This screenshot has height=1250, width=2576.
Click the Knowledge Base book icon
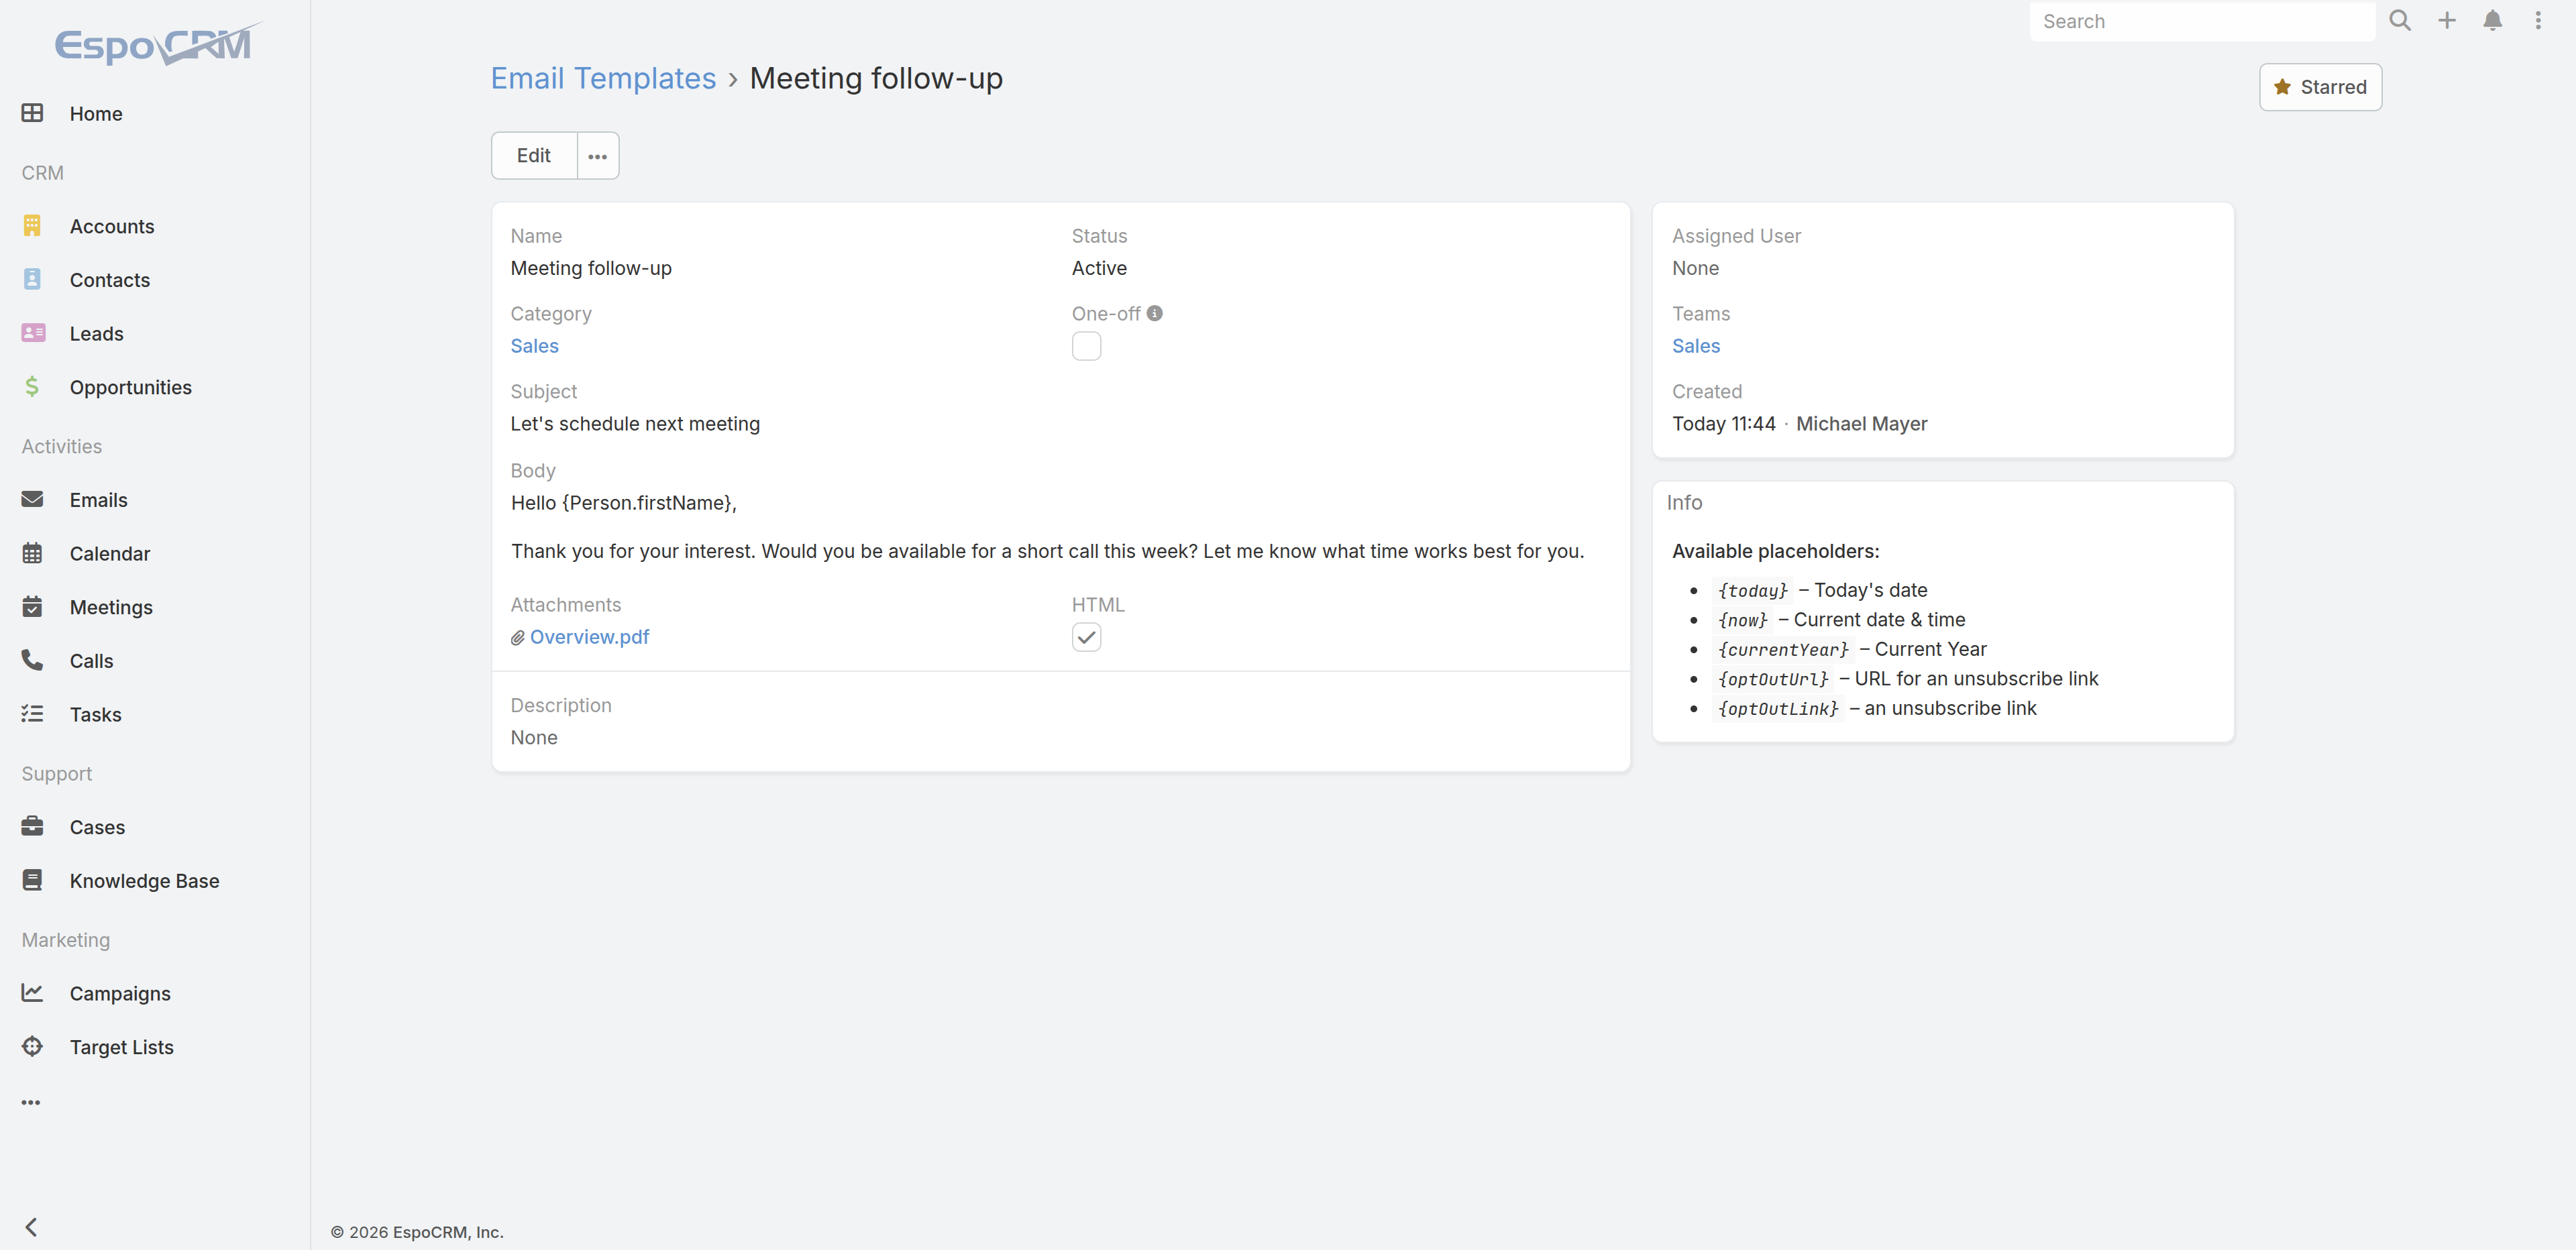click(x=32, y=880)
